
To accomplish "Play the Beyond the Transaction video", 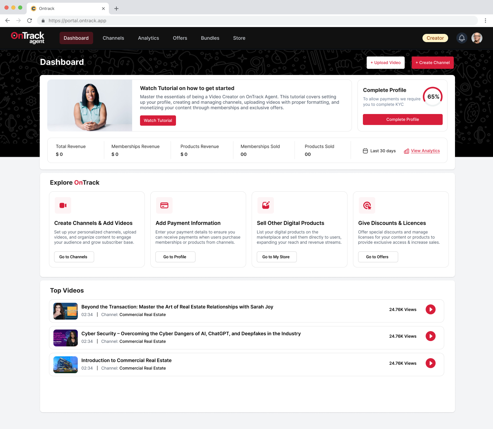I will click(x=431, y=310).
